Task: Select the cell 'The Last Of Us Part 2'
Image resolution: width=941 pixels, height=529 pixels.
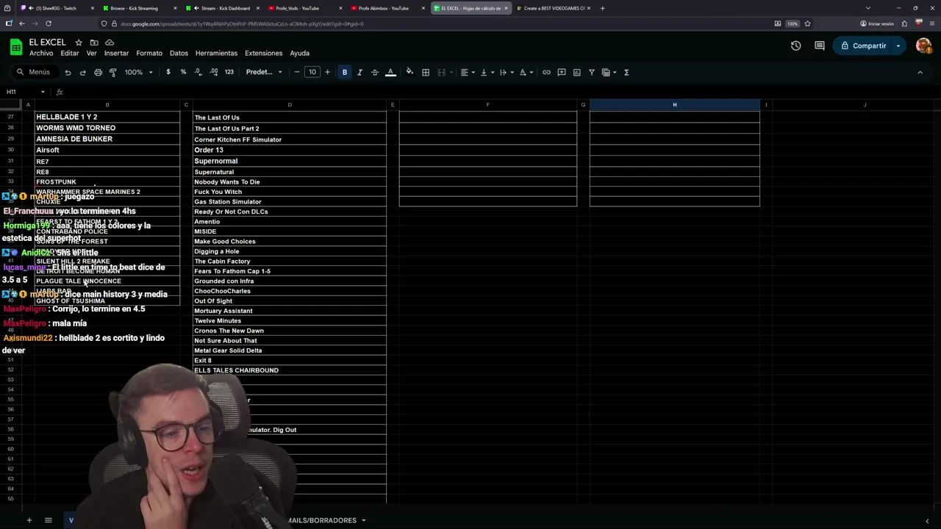Action: [290, 129]
